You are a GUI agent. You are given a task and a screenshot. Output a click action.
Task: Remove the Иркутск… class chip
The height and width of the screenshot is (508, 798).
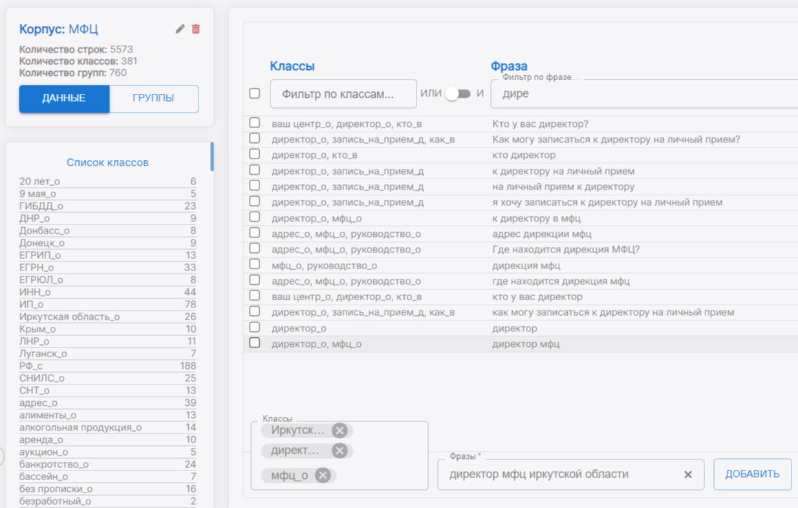coord(340,430)
